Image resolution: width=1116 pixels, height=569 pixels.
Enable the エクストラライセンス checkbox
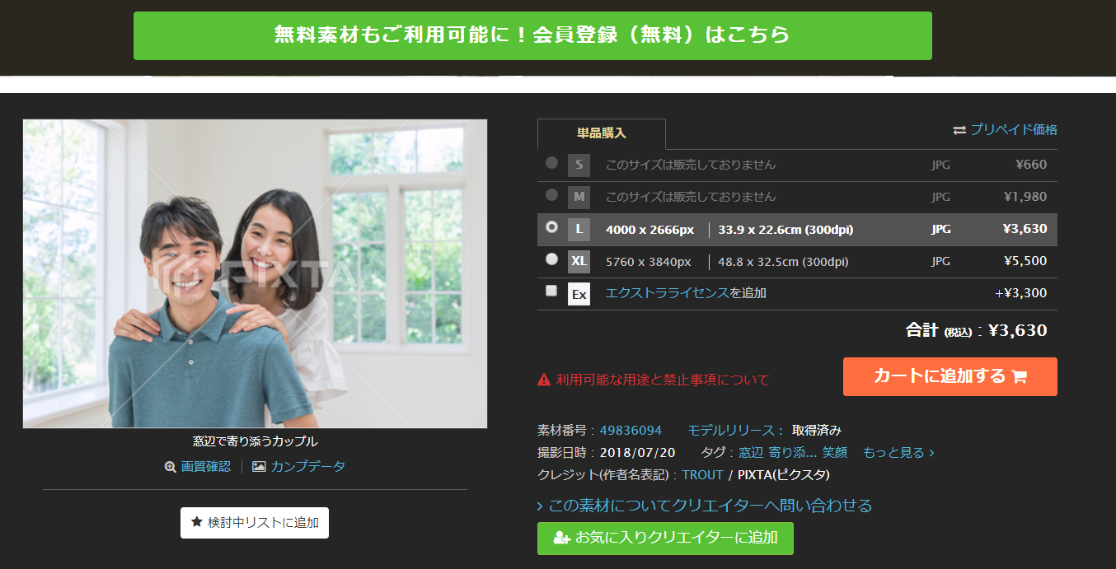tap(551, 291)
